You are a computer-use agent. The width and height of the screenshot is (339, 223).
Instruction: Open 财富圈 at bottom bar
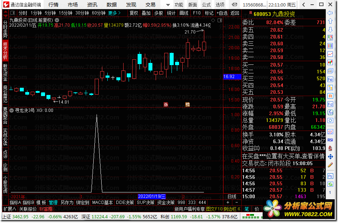click(46, 209)
